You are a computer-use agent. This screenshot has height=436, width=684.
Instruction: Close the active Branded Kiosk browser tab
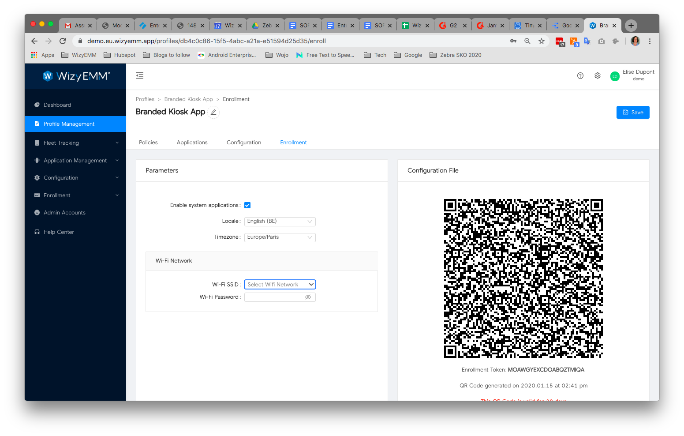pyautogui.click(x=614, y=26)
